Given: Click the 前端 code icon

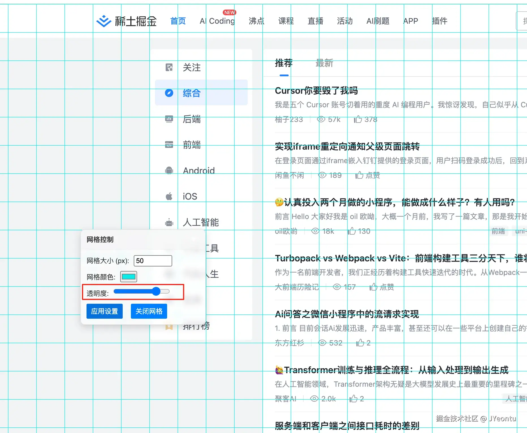Looking at the screenshot, I should click(x=169, y=145).
